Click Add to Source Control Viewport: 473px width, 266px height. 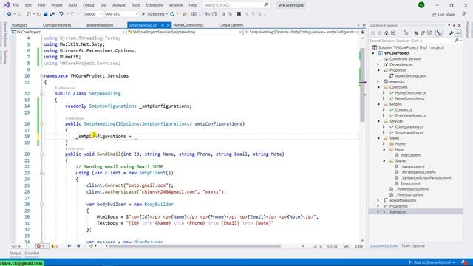click(432, 262)
